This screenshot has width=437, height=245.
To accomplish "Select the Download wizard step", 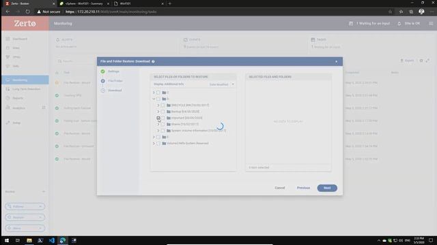I will click(115, 91).
